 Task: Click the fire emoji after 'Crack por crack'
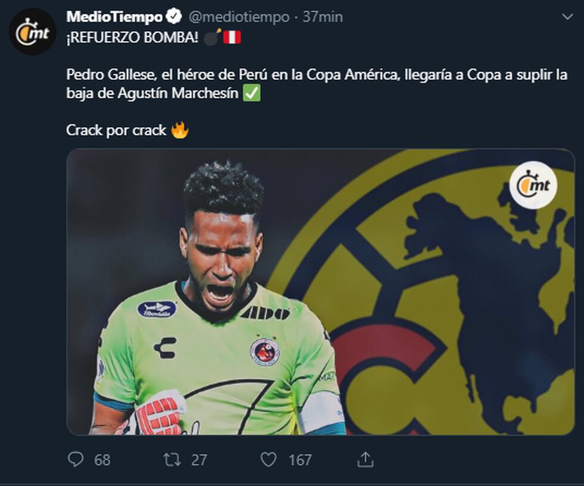pos(180,131)
